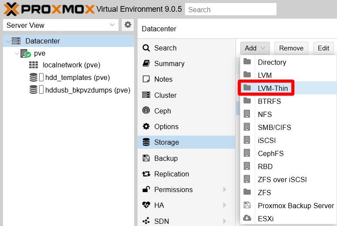Click the Backup floppy disk icon
The height and width of the screenshot is (226, 337).
point(146,158)
